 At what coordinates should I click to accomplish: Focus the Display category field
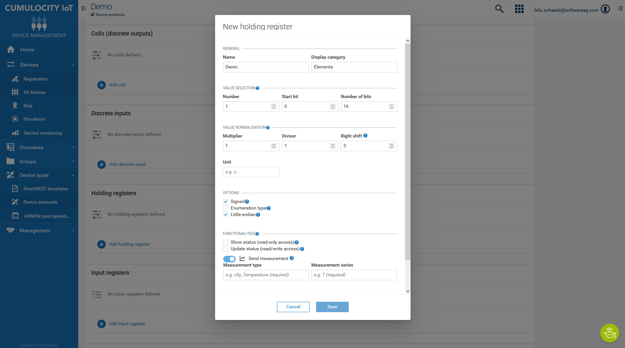tap(354, 67)
